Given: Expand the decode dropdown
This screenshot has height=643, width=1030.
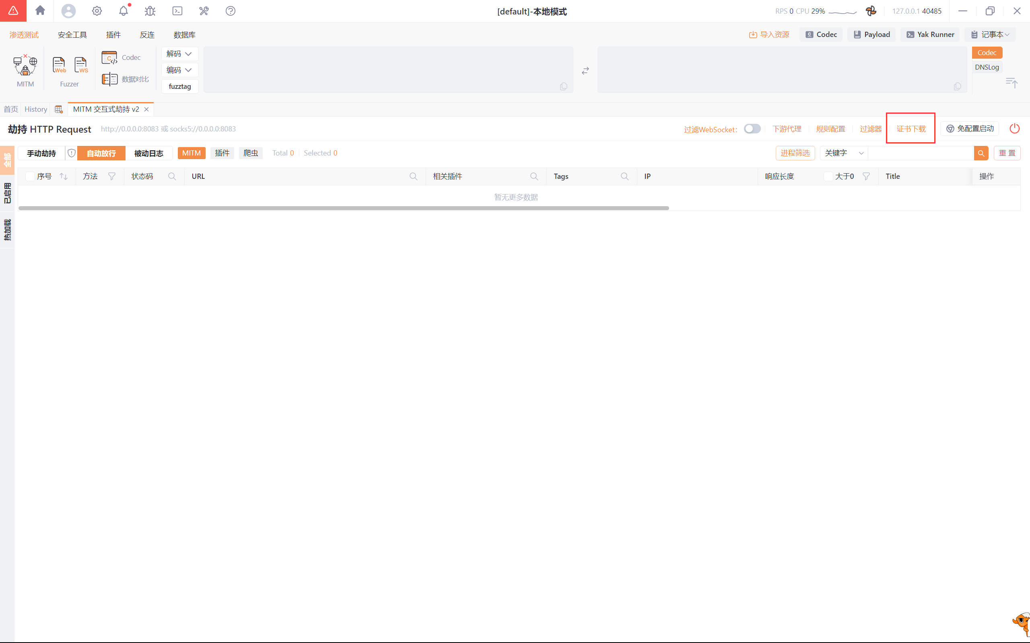Looking at the screenshot, I should pyautogui.click(x=179, y=54).
